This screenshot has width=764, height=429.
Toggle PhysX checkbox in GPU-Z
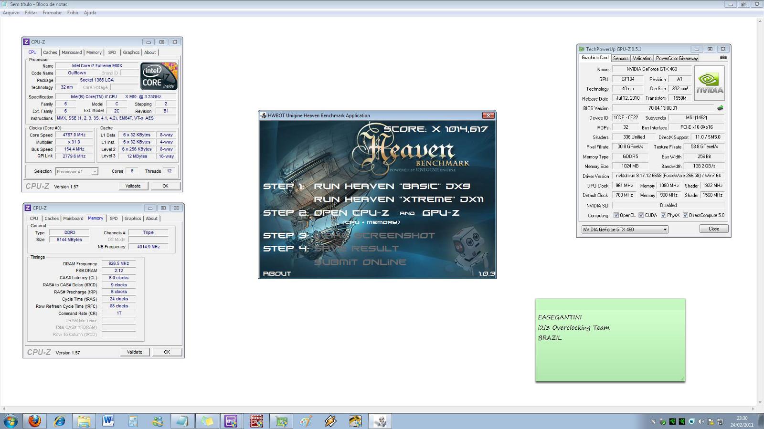coord(663,215)
